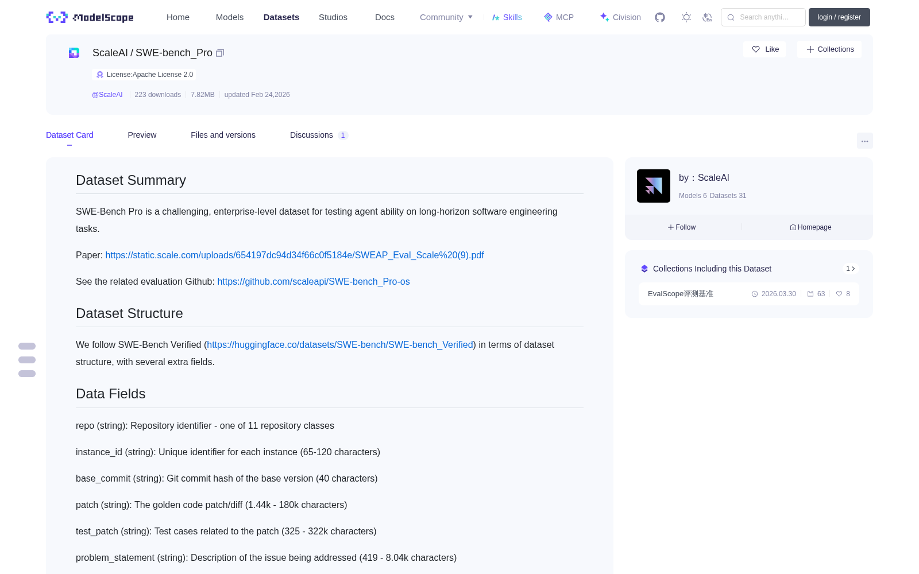Open the SWE-bench_Verified Hugging Face link

[340, 344]
